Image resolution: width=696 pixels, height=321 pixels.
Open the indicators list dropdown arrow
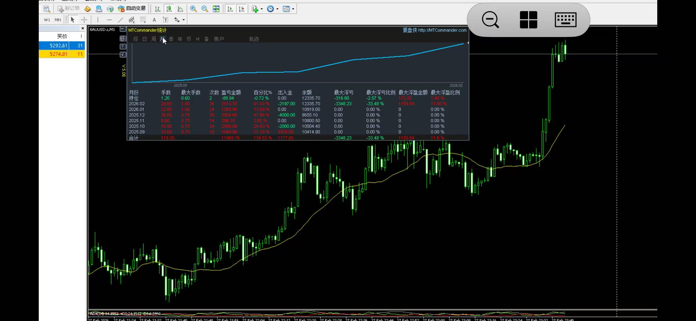pos(262,9)
